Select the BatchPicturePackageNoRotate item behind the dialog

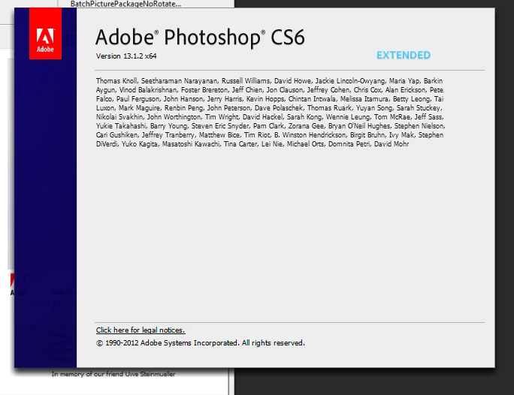point(125,4)
